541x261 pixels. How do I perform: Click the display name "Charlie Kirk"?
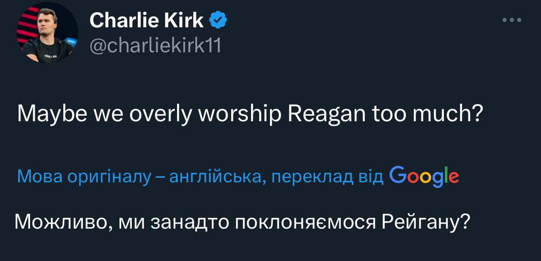pos(146,20)
